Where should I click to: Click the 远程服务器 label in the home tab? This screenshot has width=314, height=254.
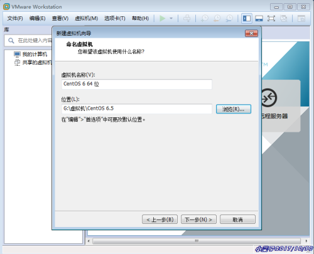(274, 116)
